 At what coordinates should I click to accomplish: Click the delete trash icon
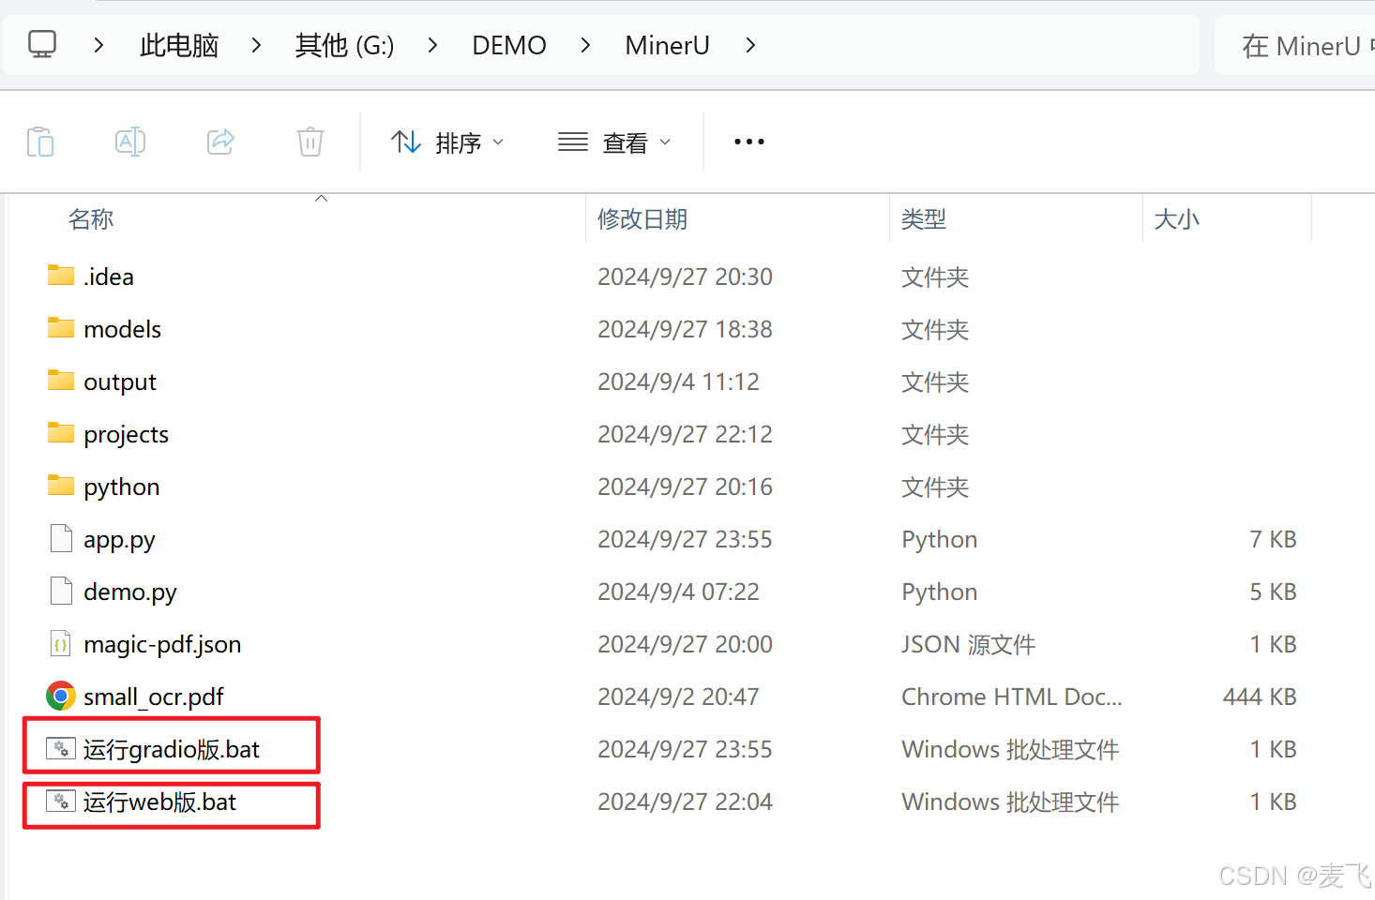[310, 142]
